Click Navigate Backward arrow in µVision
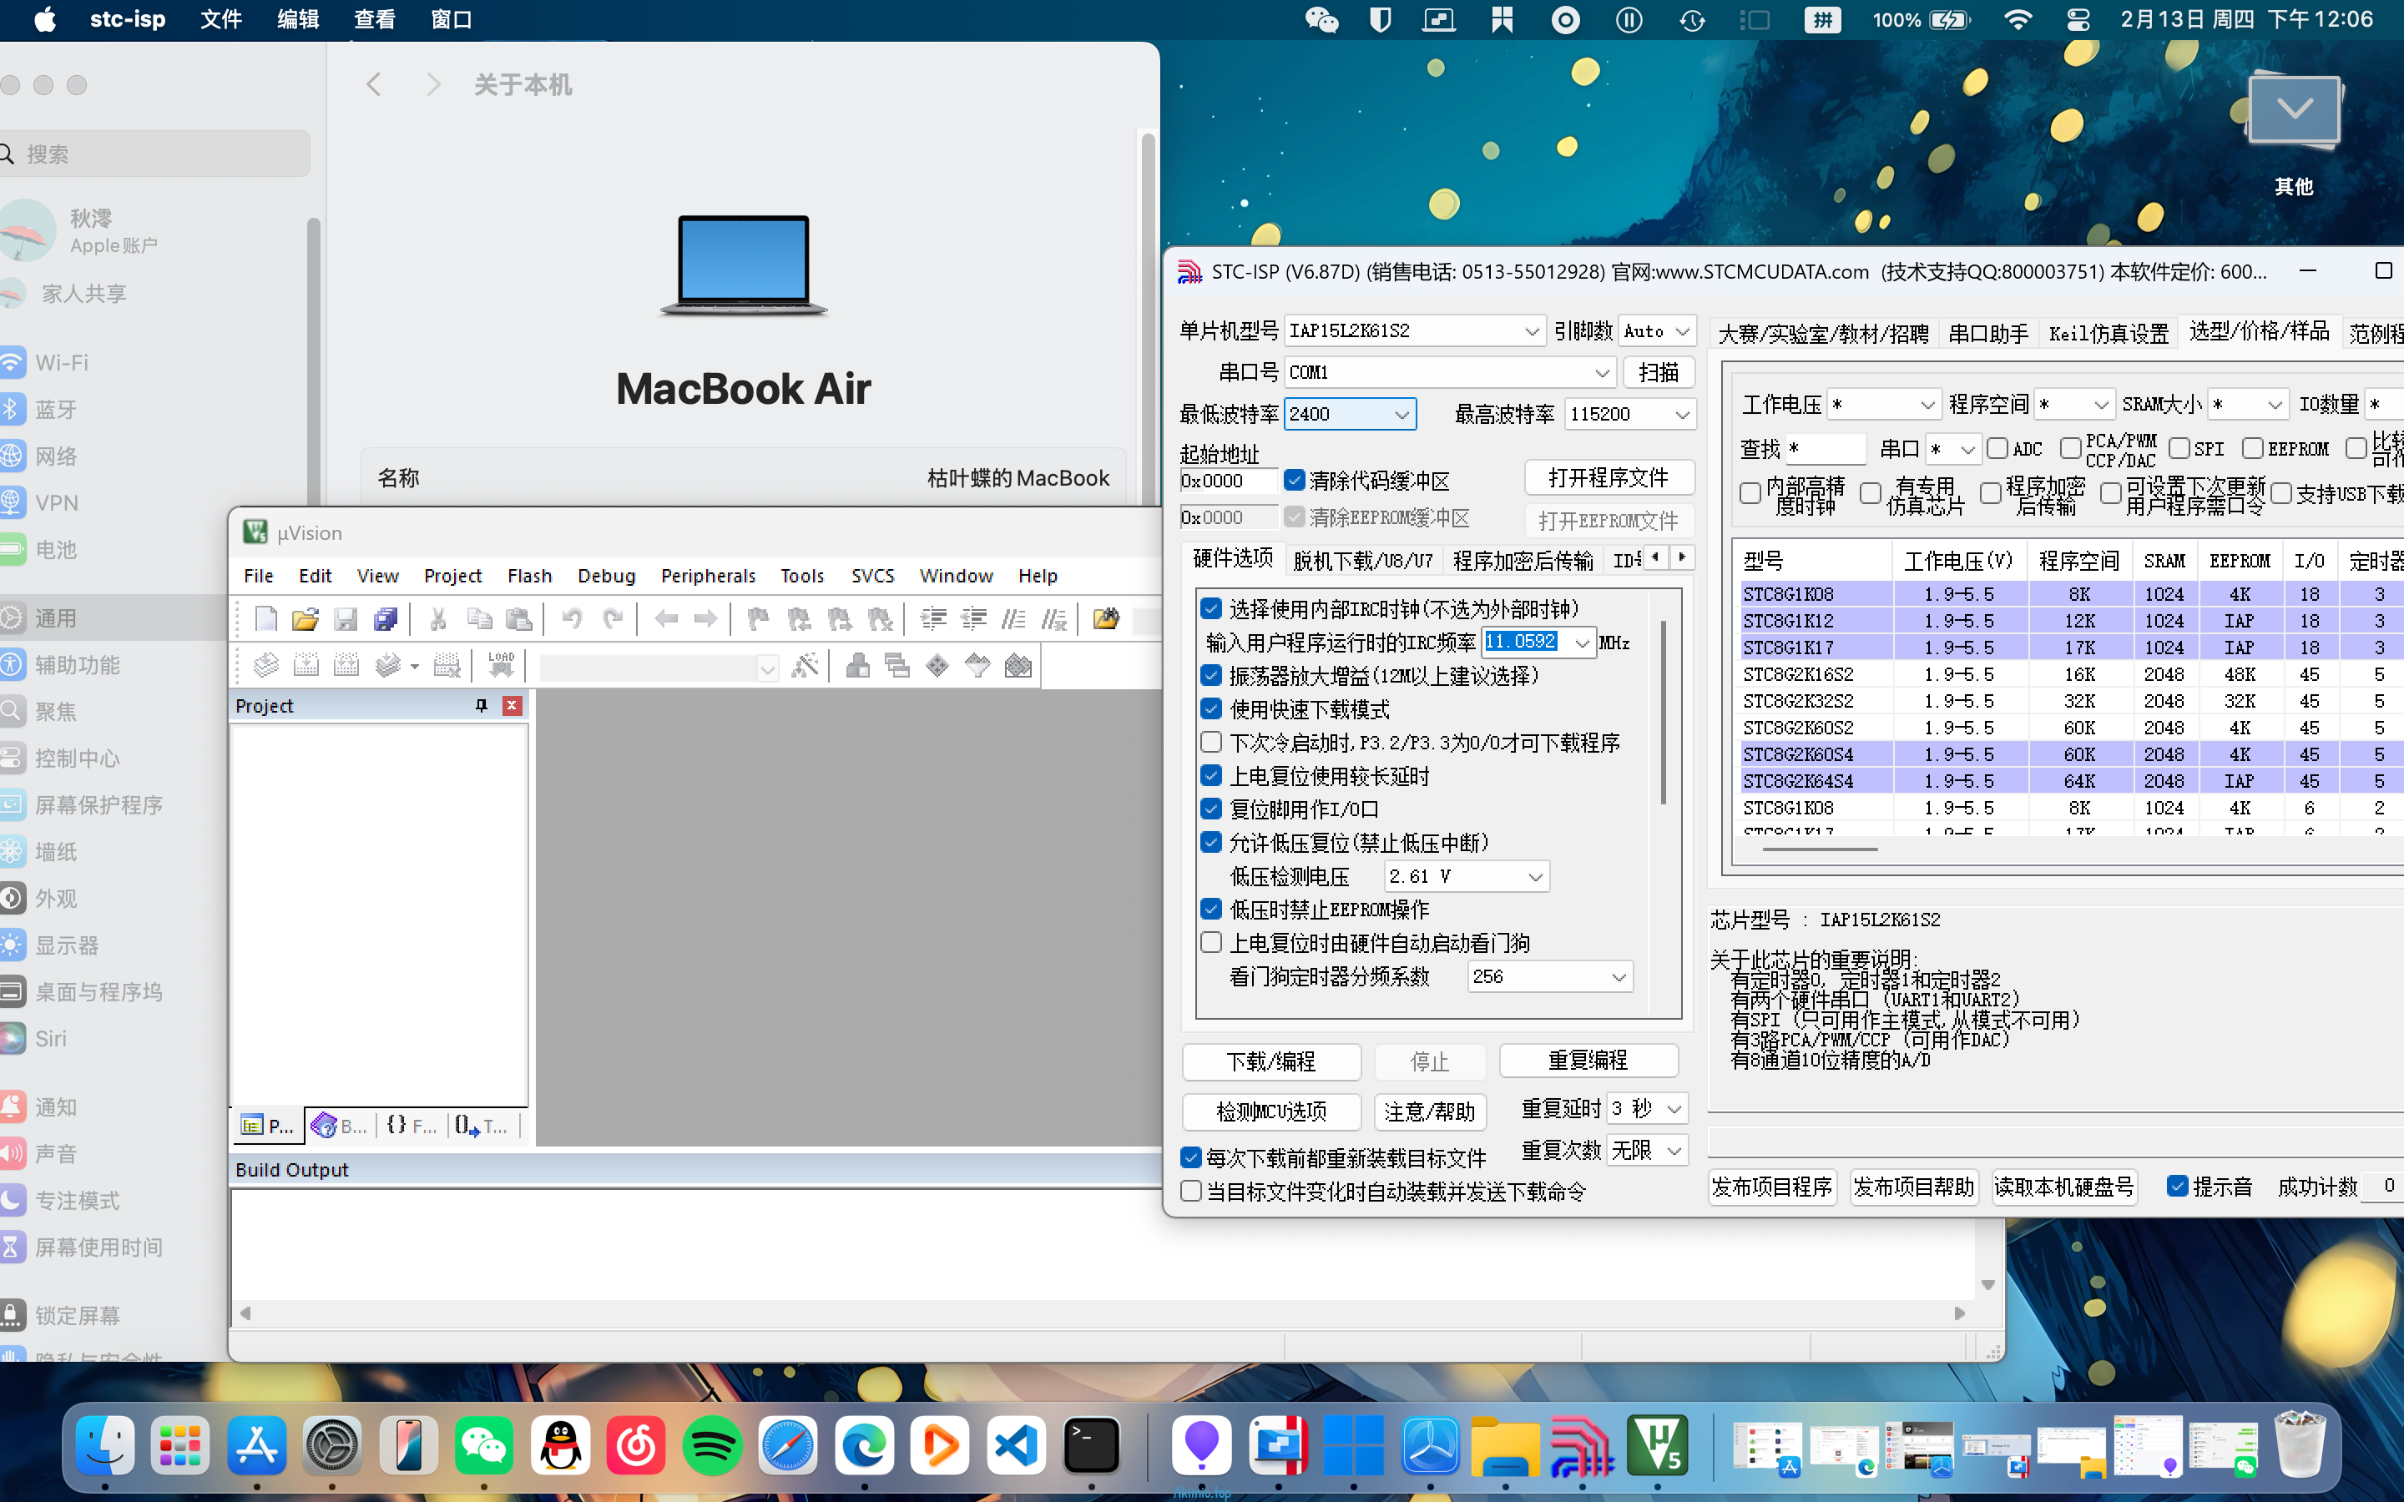2404x1502 pixels. point(665,619)
